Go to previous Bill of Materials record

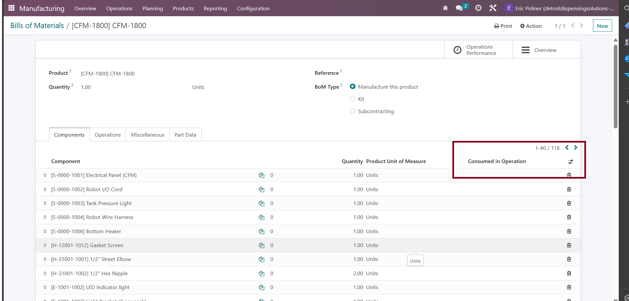[573, 25]
